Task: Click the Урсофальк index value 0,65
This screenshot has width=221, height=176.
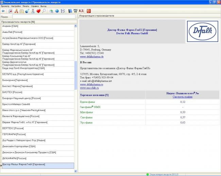Action: coord(183,123)
